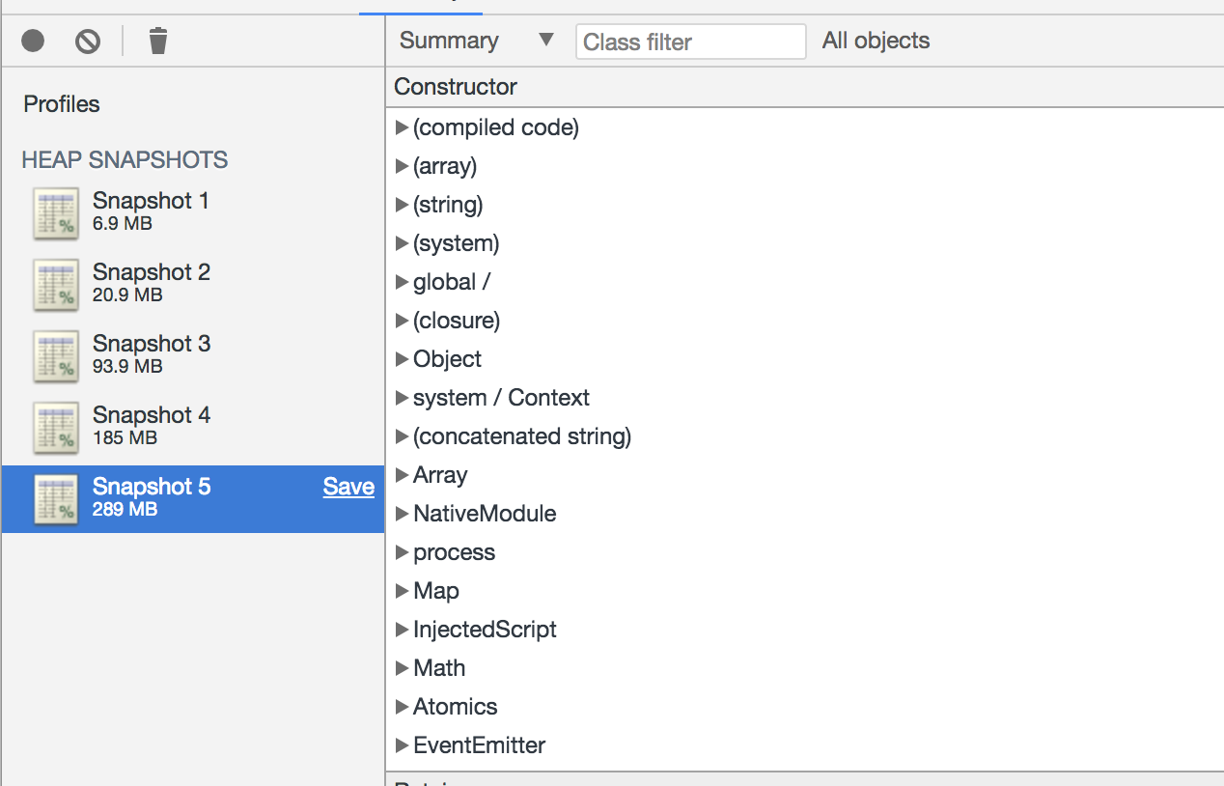Screen dimensions: 1224x786
Task: Select the Snapshot 5 heap icon
Action: [x=55, y=498]
